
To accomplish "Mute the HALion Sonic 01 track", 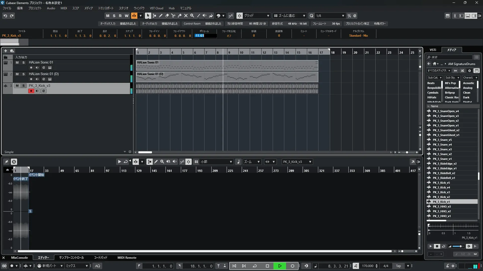I will pyautogui.click(x=17, y=62).
